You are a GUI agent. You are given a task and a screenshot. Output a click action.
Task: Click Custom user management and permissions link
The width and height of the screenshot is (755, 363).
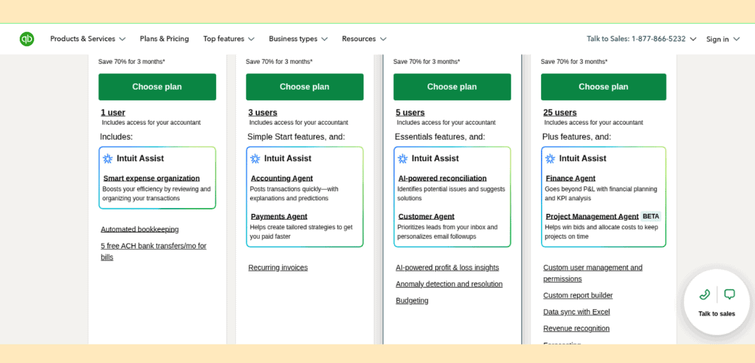(x=593, y=273)
